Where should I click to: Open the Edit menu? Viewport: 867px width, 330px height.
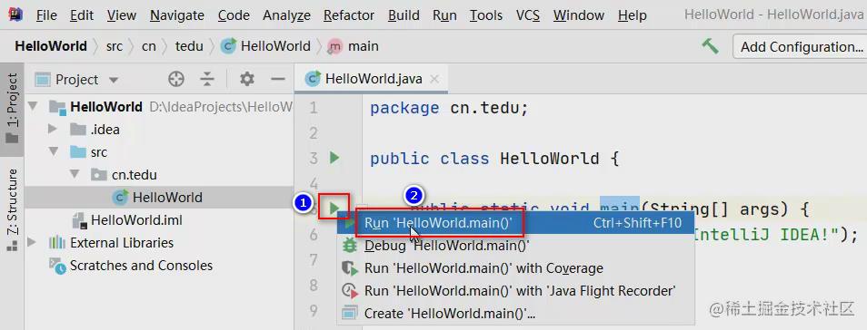[x=82, y=15]
